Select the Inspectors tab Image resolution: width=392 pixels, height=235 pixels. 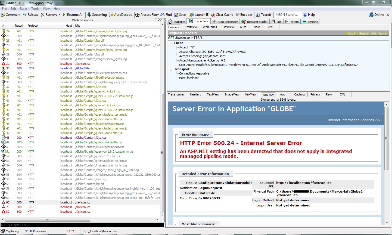tap(199, 21)
